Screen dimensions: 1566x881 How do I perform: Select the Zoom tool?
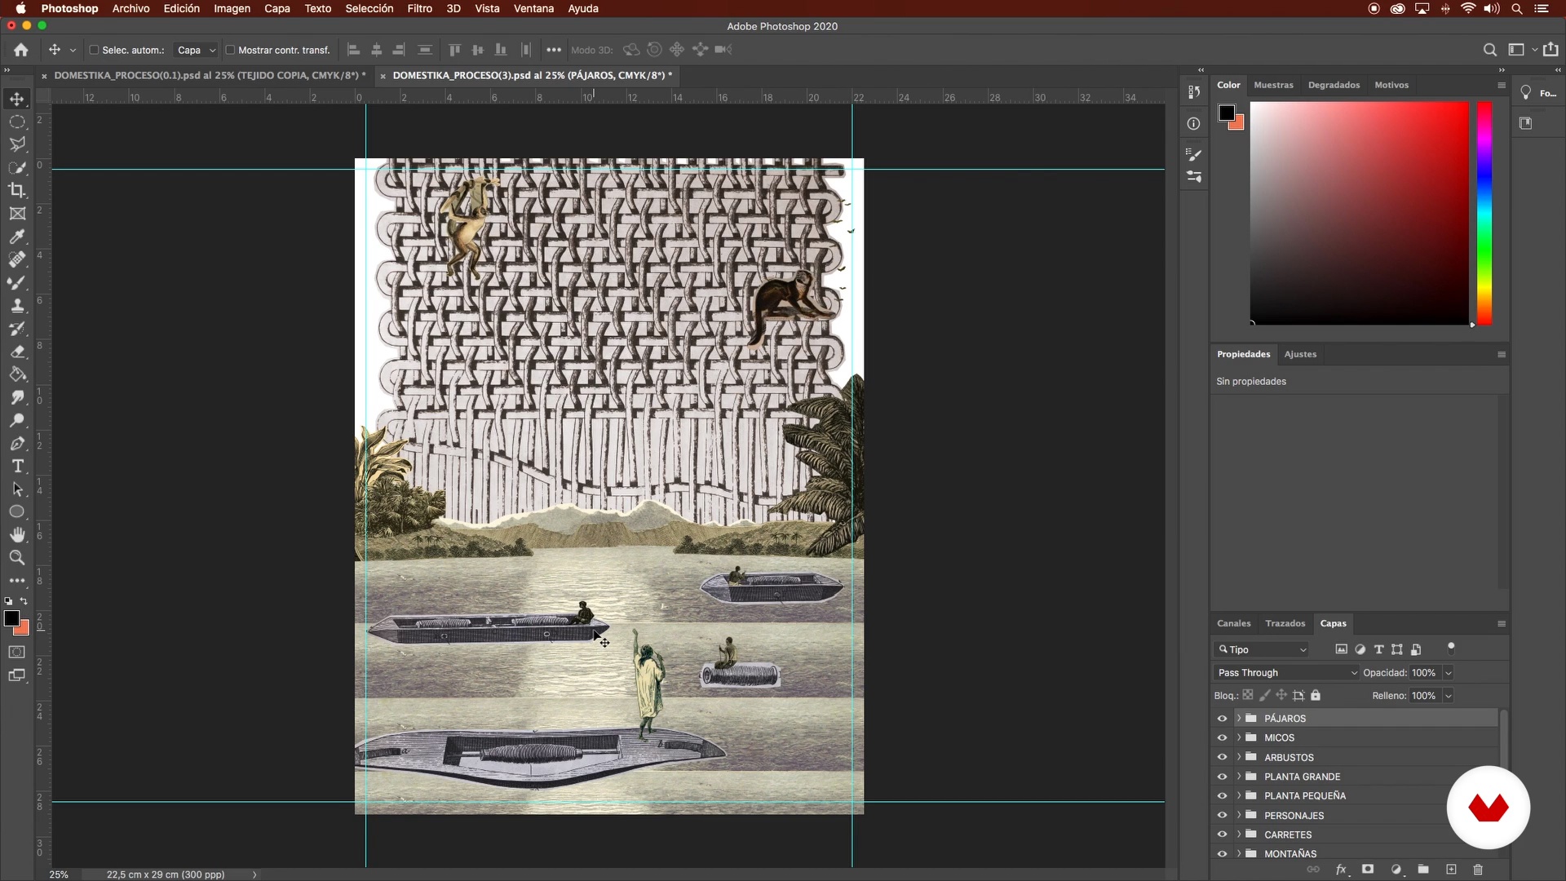click(17, 557)
